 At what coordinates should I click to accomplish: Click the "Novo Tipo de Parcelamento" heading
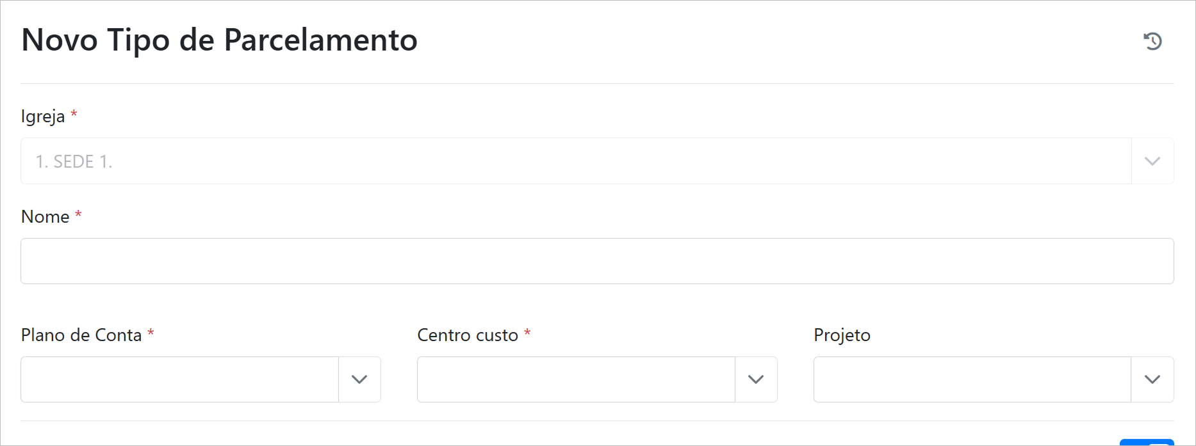pyautogui.click(x=219, y=40)
